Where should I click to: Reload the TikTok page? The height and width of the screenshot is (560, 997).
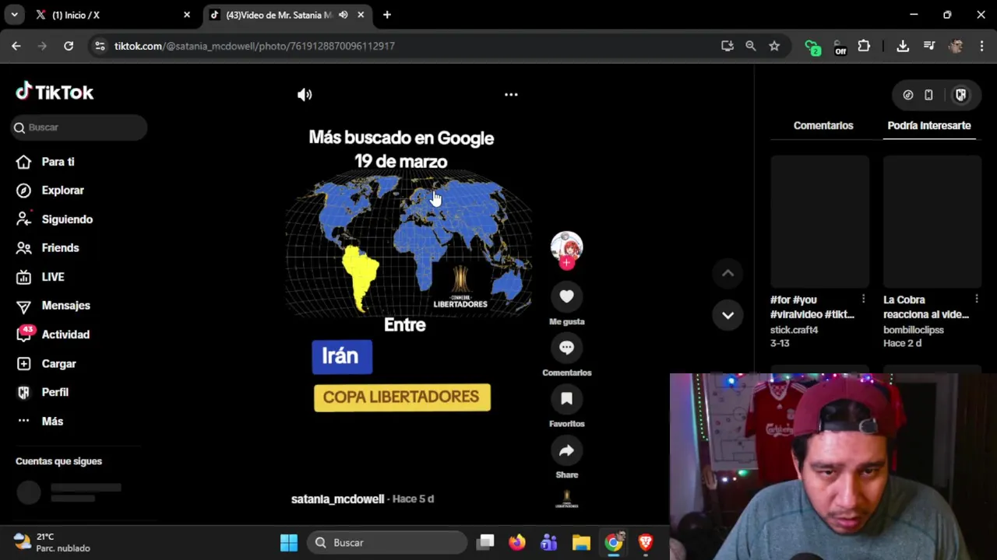point(69,46)
